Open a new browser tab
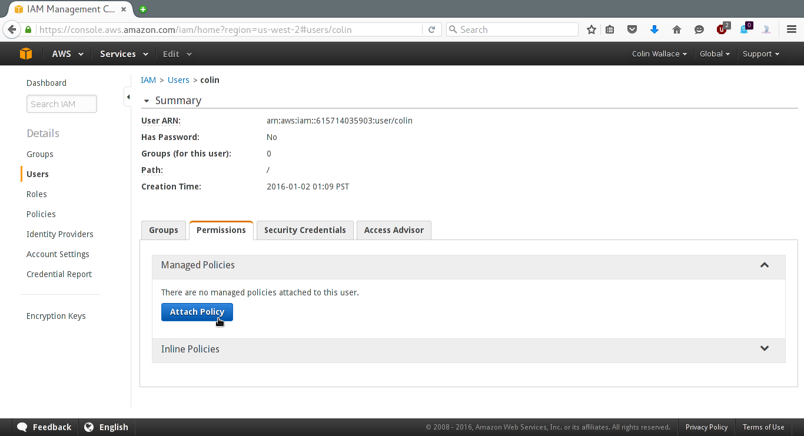The width and height of the screenshot is (804, 436). pyautogui.click(x=143, y=9)
